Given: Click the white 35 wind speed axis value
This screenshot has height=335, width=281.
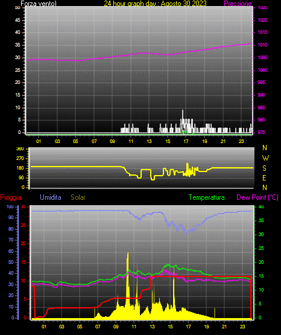Looking at the screenshot, I should click(x=18, y=45).
